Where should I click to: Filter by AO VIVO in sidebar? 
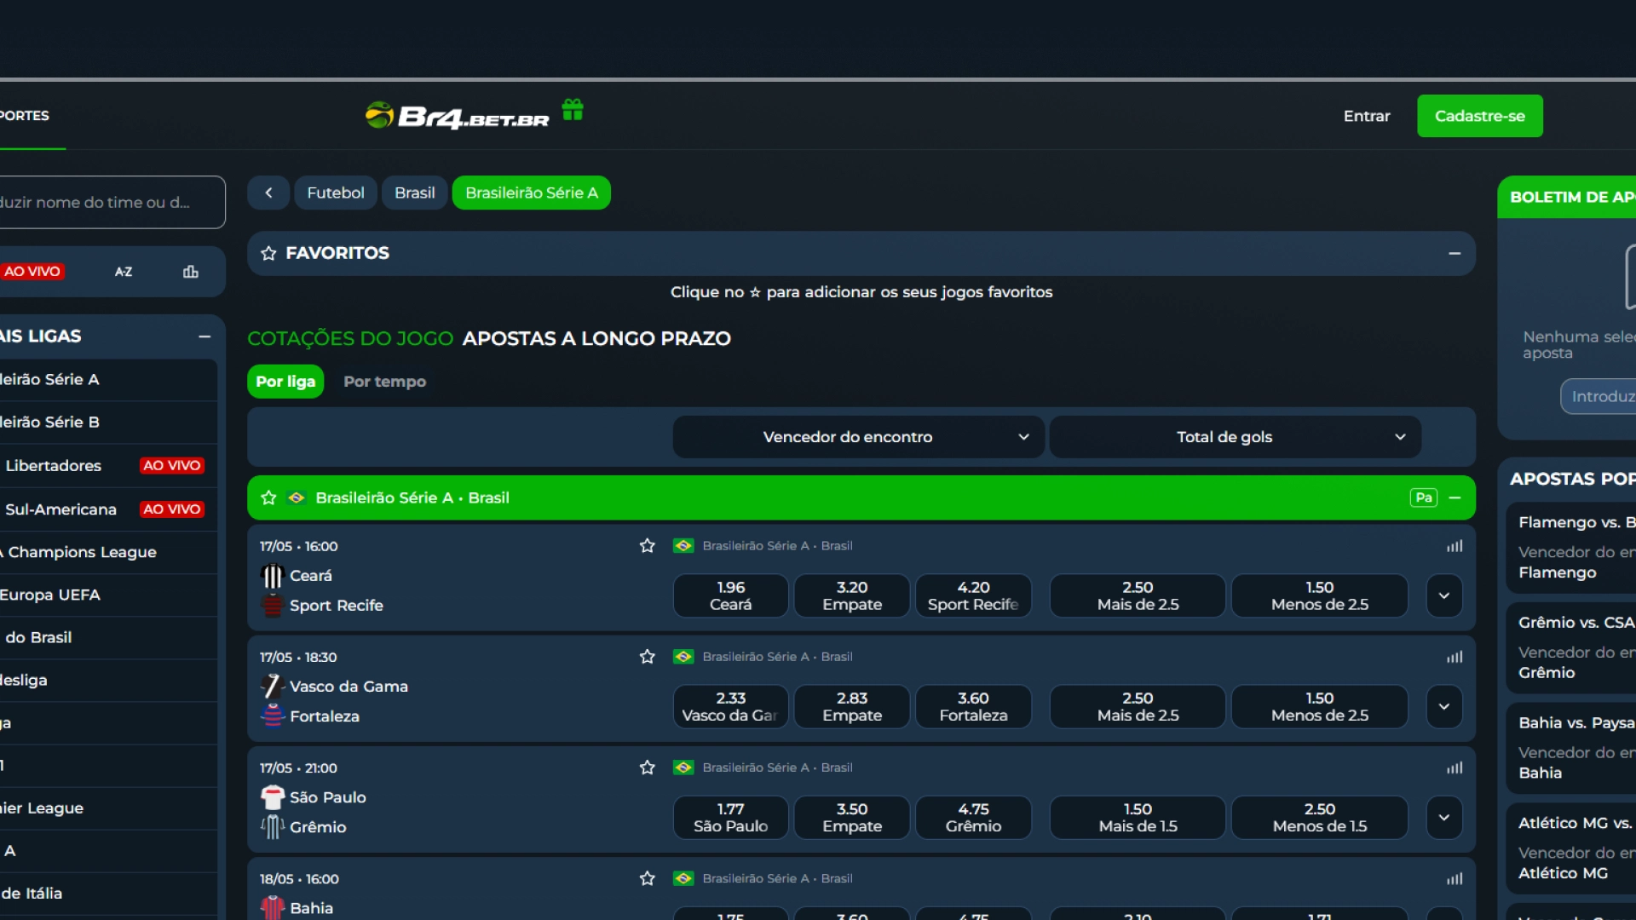32,272
